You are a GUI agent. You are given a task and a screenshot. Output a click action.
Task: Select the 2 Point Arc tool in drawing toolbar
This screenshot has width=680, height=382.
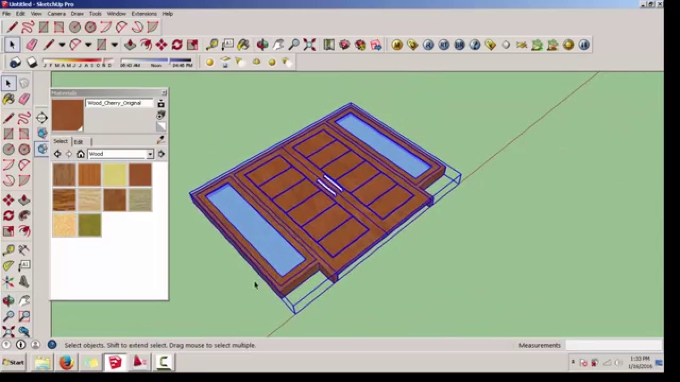(122, 27)
